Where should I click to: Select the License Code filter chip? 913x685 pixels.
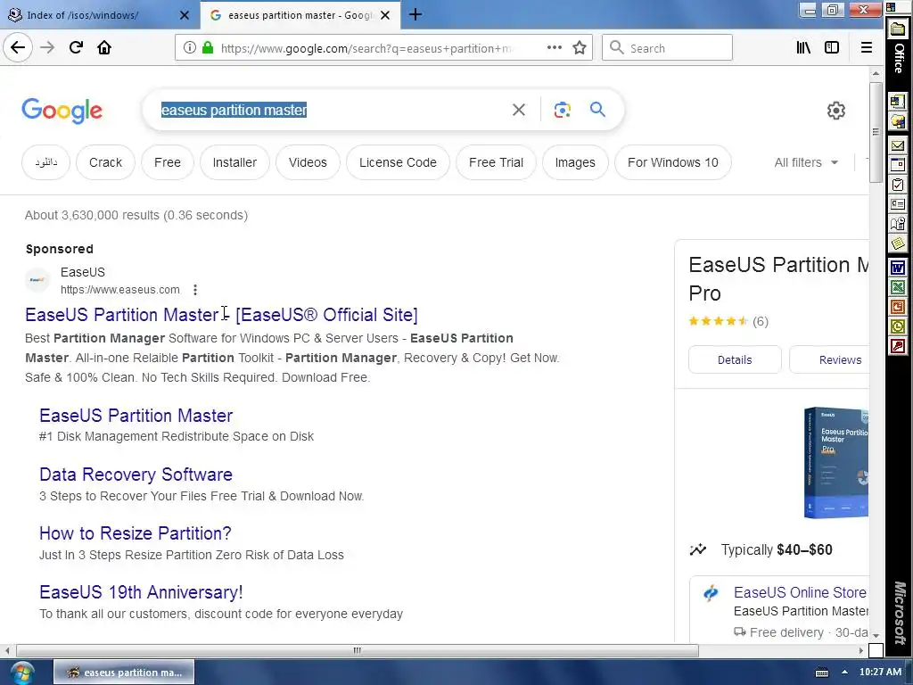click(398, 162)
